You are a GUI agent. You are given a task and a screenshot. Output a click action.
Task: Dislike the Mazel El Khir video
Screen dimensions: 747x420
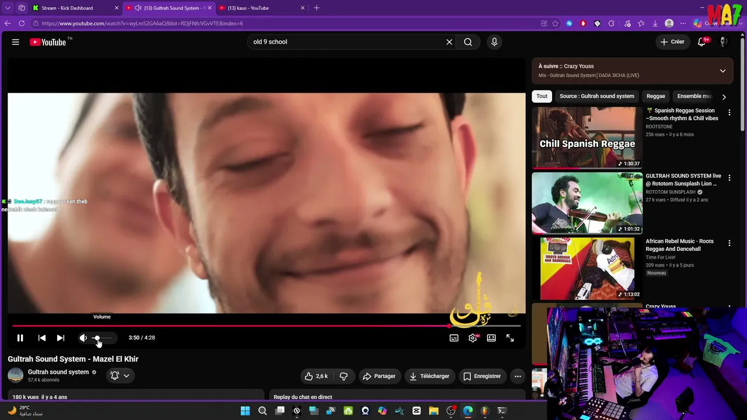(x=344, y=376)
